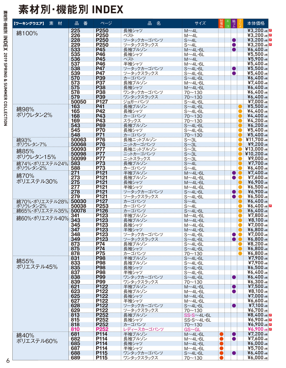Click the red-orange dot in row 689
286x368 pixels.
pos(221,358)
